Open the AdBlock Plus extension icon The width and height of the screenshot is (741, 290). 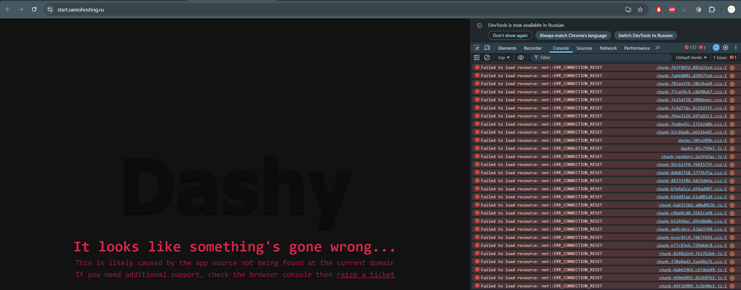click(x=672, y=10)
